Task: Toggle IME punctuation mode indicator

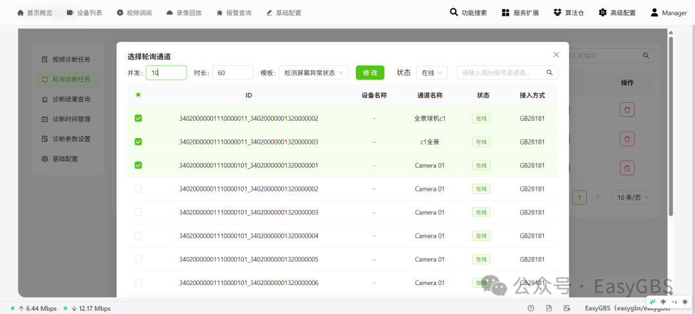Action: 674,302
